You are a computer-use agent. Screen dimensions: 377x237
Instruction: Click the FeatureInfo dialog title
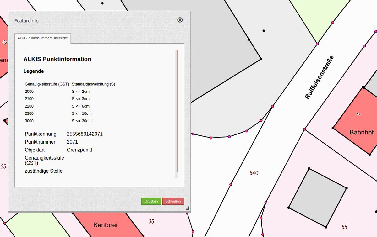click(27, 21)
